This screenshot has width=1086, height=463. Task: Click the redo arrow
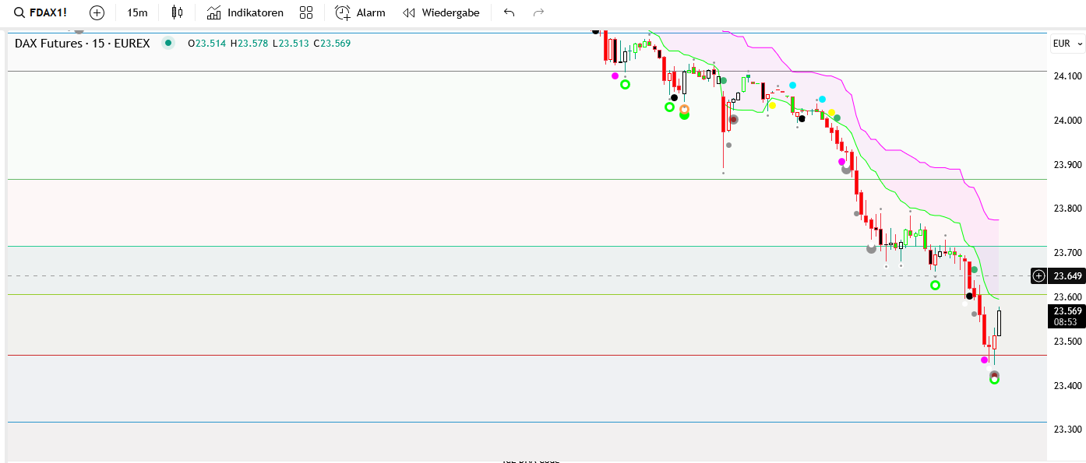538,12
